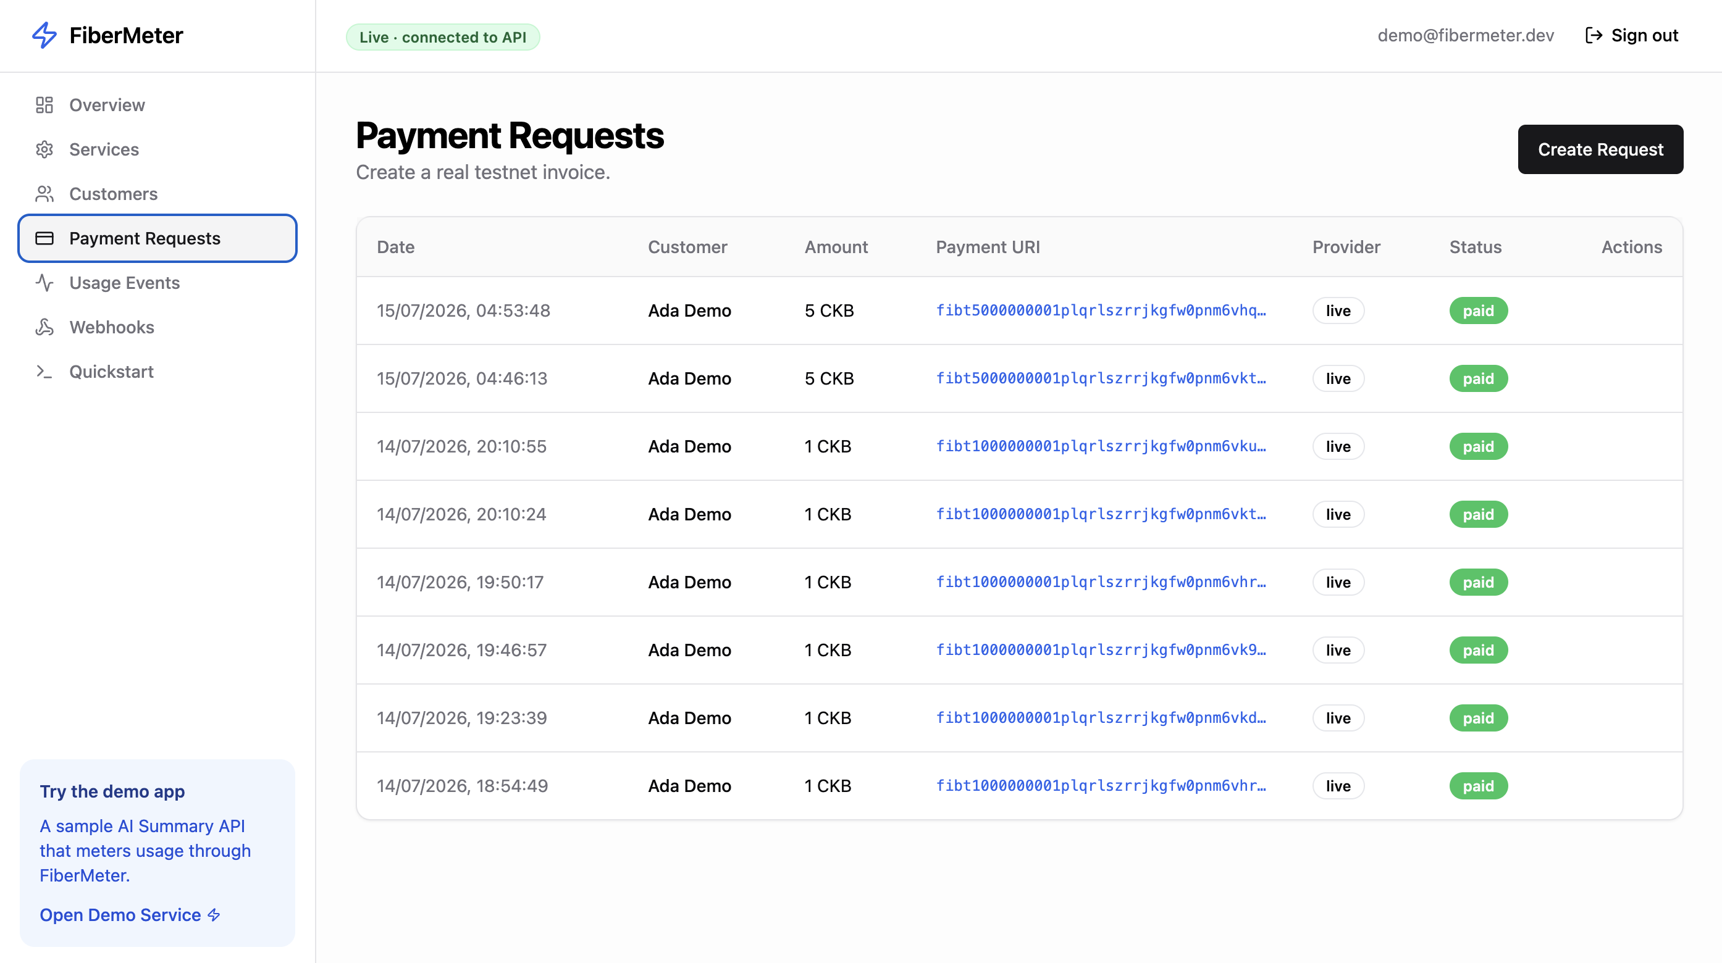Open payment URI ending 6vhq for 04:53:48 row
The image size is (1722, 963).
pyautogui.click(x=1100, y=310)
